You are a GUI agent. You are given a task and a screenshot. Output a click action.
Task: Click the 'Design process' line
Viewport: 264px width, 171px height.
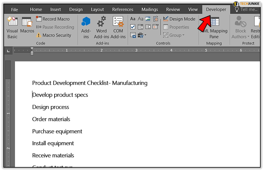(x=50, y=107)
